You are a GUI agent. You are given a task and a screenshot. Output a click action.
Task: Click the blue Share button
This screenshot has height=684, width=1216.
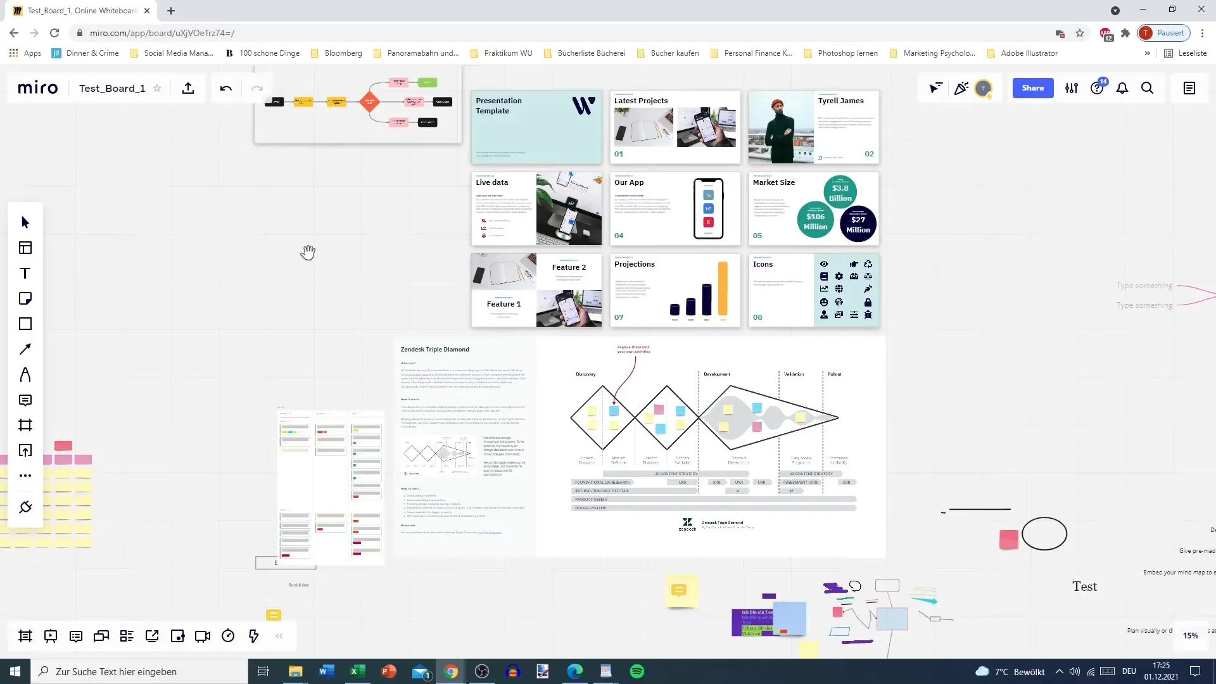coord(1033,88)
